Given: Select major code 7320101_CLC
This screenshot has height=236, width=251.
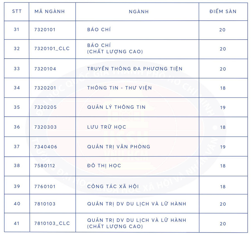Looking at the screenshot, I should click(x=52, y=49).
